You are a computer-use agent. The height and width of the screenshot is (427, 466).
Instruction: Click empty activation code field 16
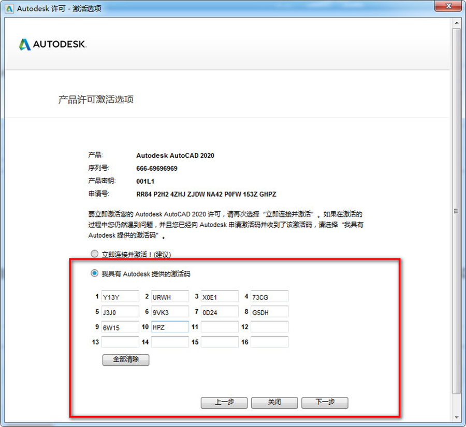pos(270,342)
